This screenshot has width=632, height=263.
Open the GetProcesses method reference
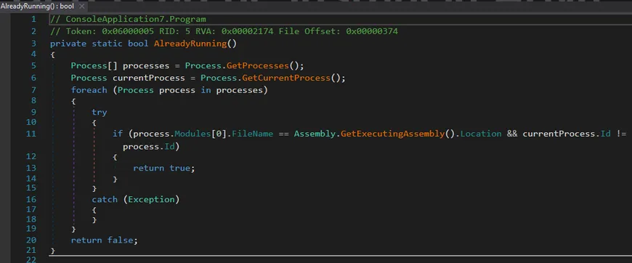[258, 65]
